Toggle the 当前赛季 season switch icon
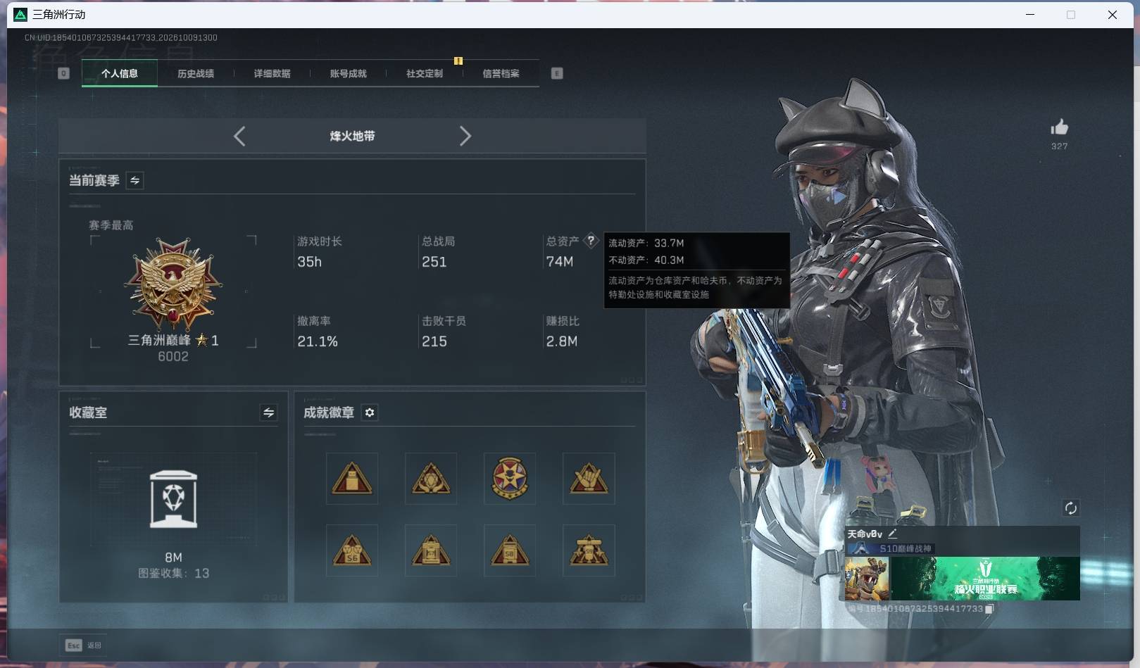Viewport: 1140px width, 668px height. point(134,180)
